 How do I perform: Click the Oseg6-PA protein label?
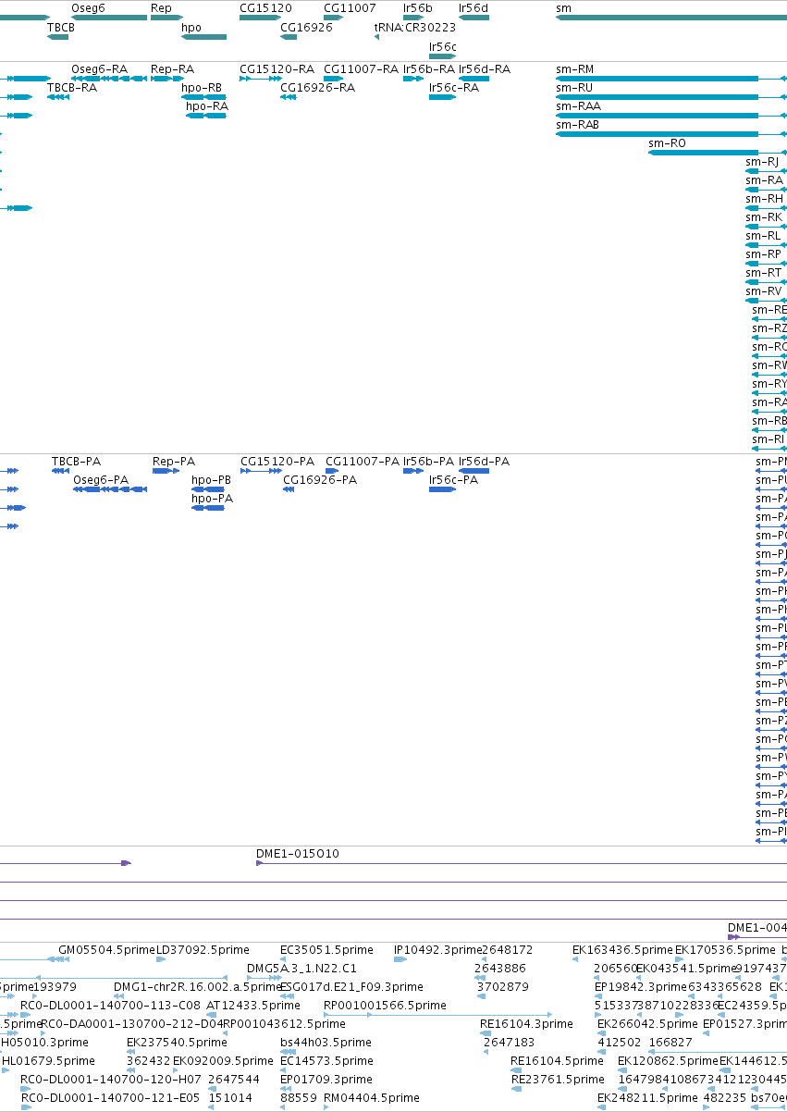pos(101,479)
